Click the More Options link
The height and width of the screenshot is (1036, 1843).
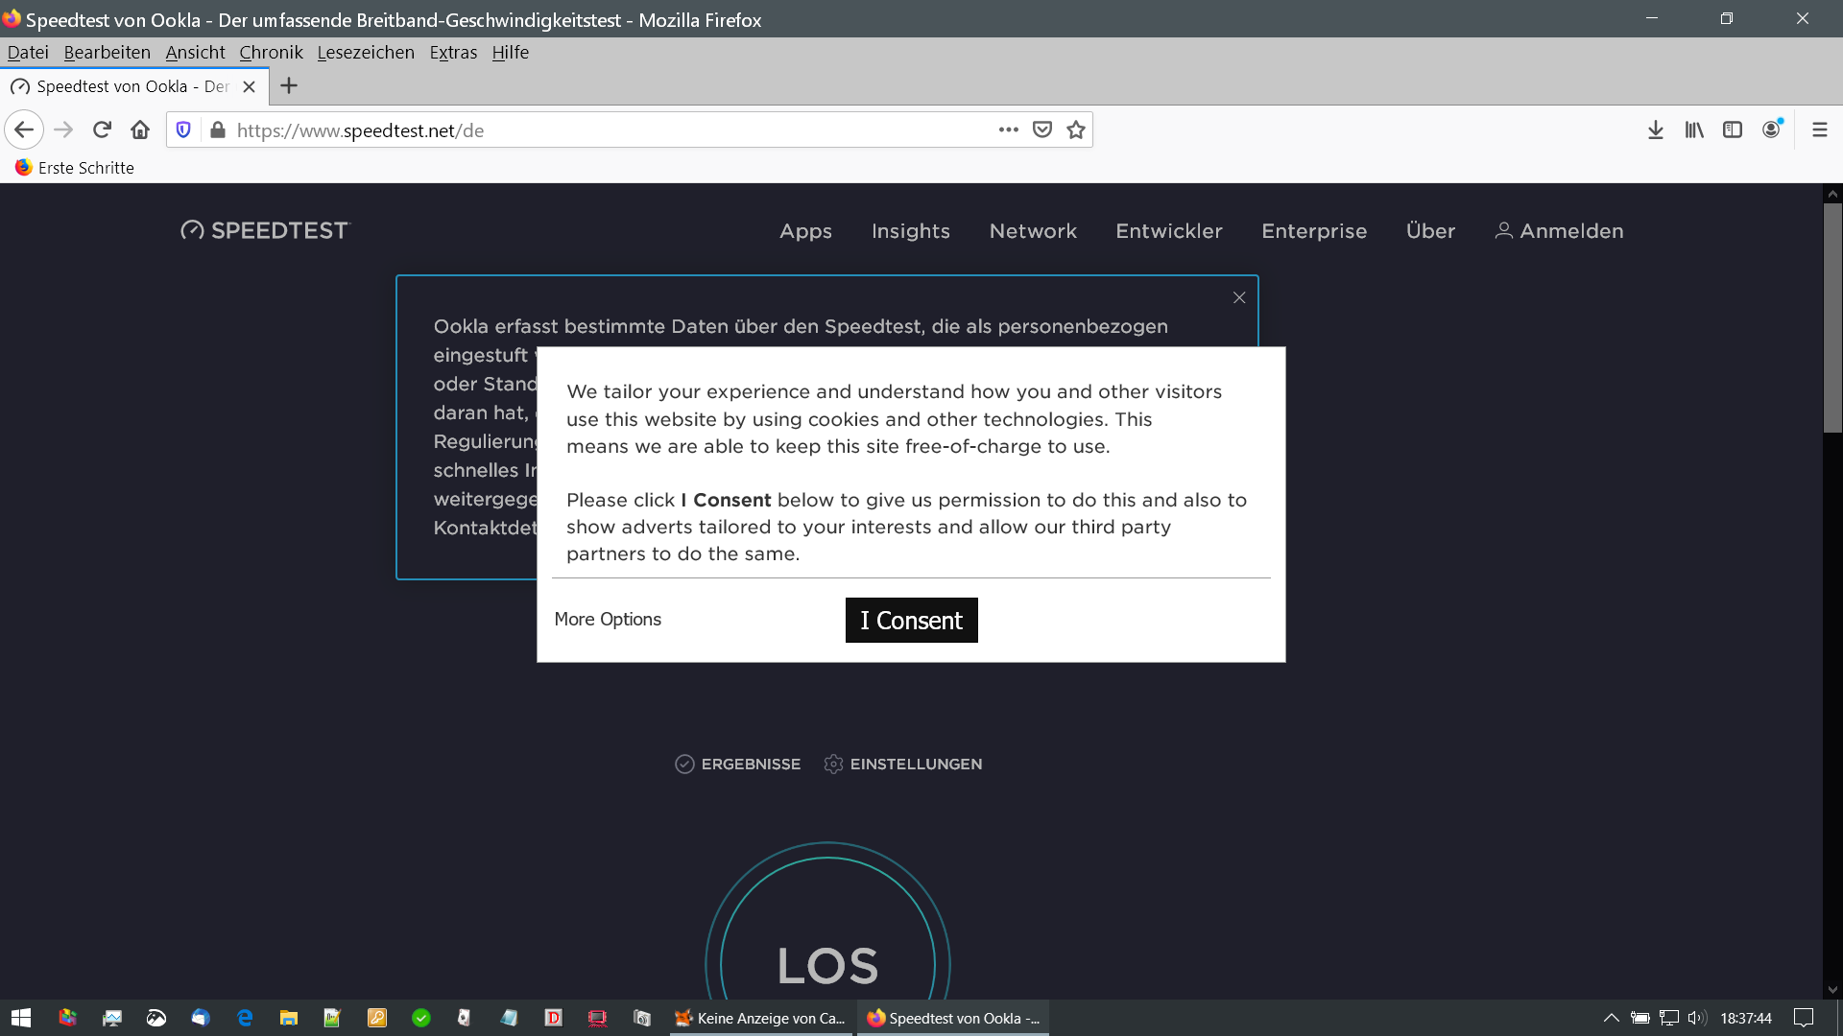(608, 619)
